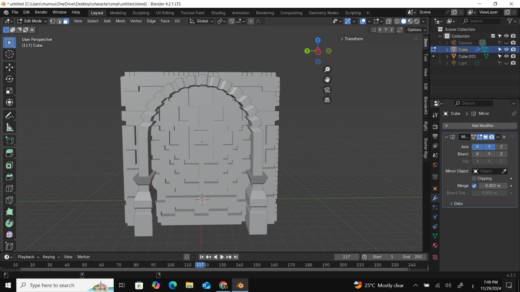
Task: Open the Global transform orientation dropdown
Action: point(201,21)
